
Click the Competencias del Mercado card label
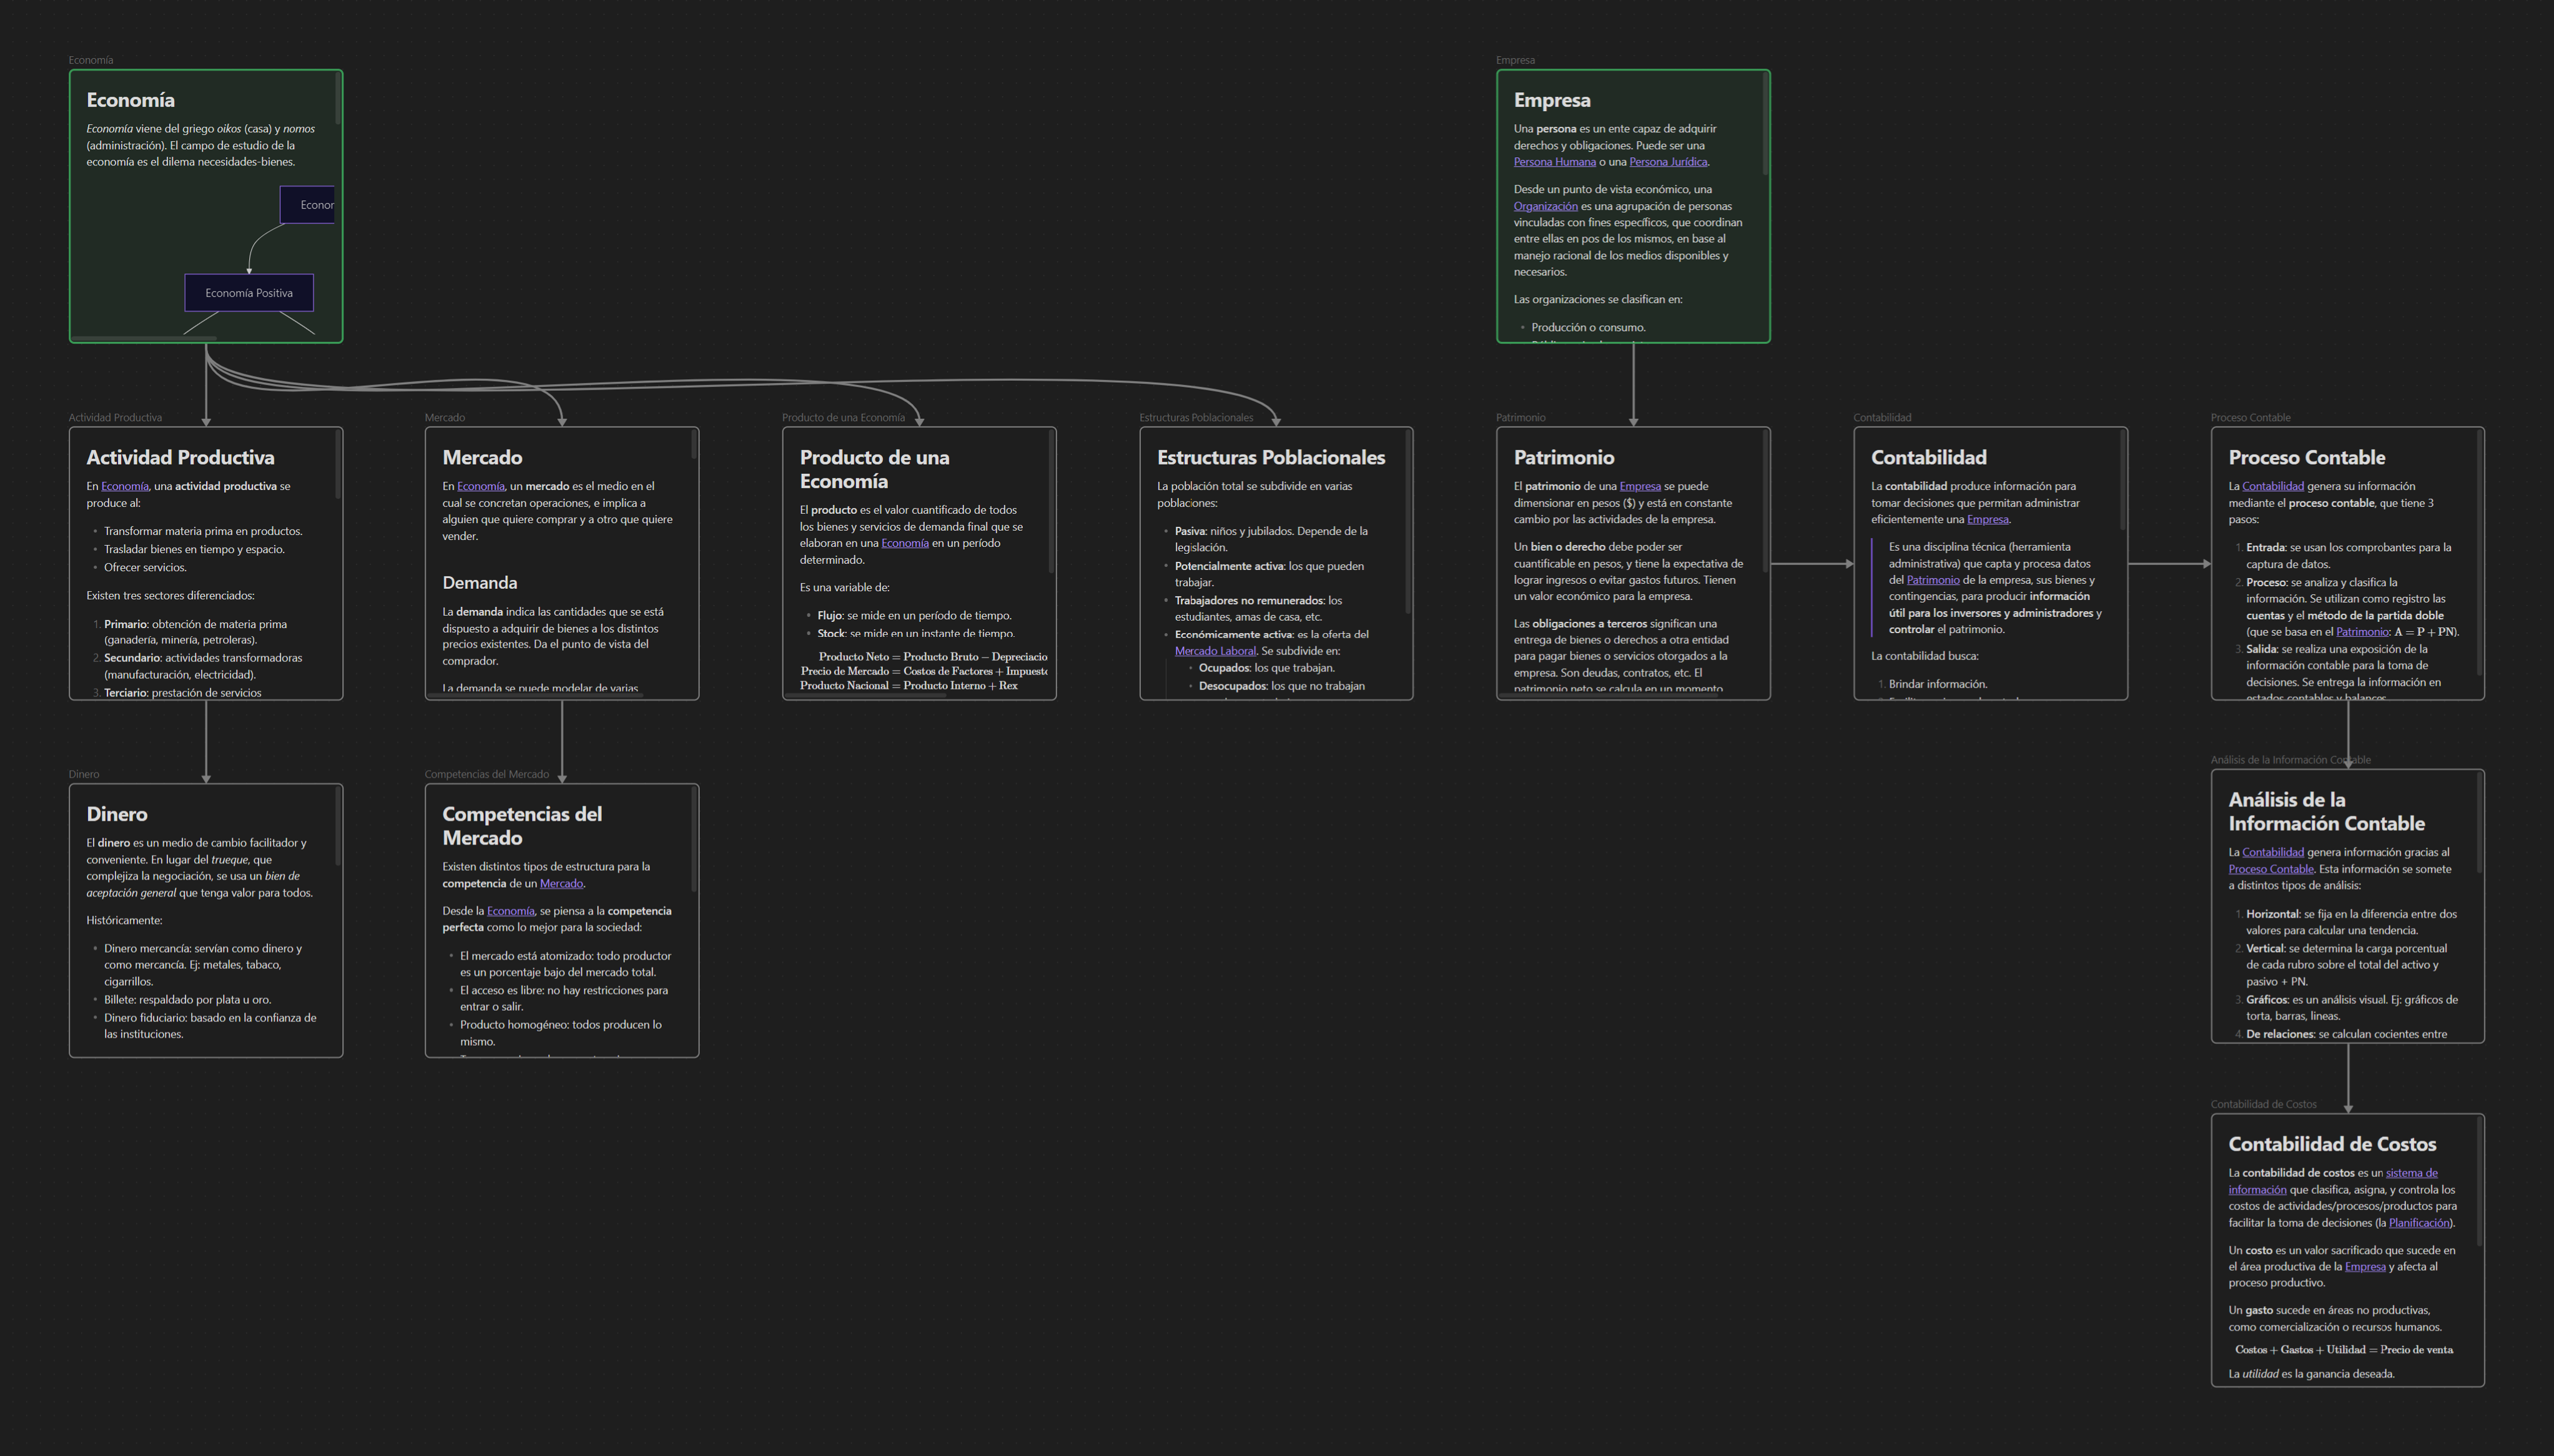pos(487,775)
